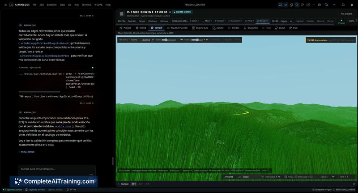Click the green status dot of executed command
The width and height of the screenshot is (358, 193).
pyautogui.click(x=93, y=68)
